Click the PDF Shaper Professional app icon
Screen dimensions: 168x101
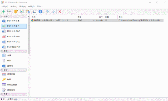pyautogui.click(x=3, y=2)
